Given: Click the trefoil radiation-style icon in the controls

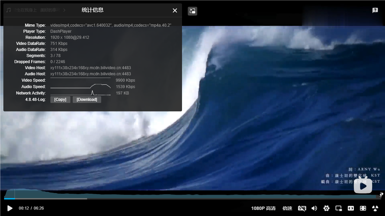Looking at the screenshot, I should pos(375,208).
